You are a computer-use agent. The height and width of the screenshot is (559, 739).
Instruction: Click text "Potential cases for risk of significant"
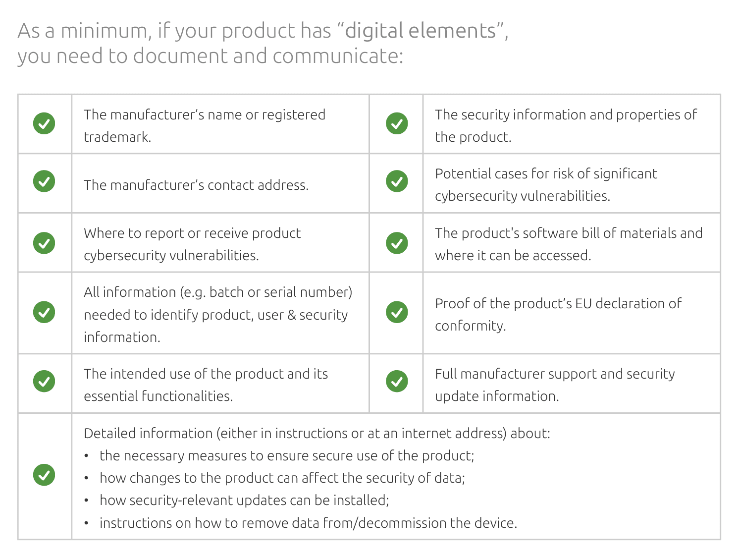(x=546, y=173)
